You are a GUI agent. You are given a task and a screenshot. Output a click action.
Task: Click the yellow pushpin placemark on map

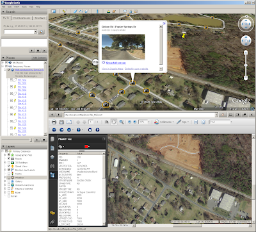pos(183,35)
